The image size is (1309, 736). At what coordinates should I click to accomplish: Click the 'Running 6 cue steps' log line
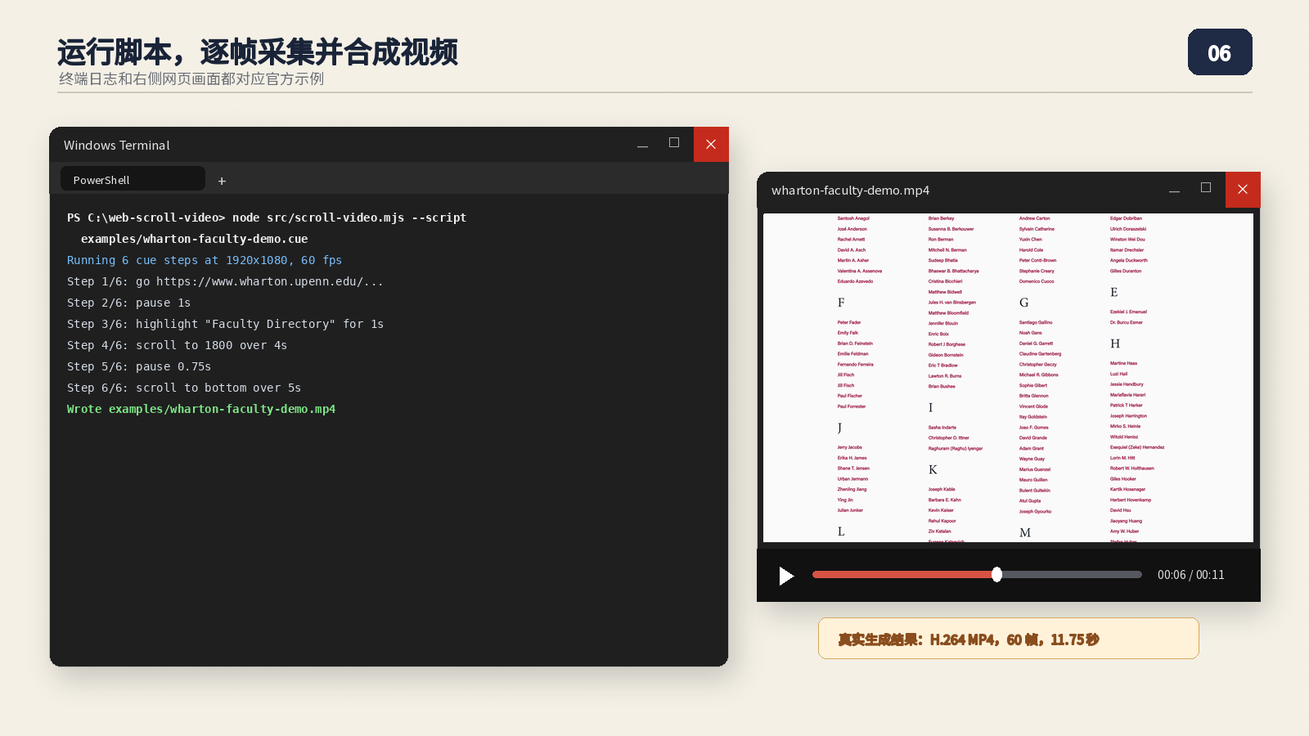(205, 260)
